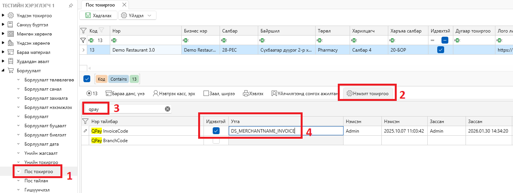This screenshot has height=193, width=513.
Task: Expand Мөнгөн хөрөнгө tree node
Action: point(3,34)
